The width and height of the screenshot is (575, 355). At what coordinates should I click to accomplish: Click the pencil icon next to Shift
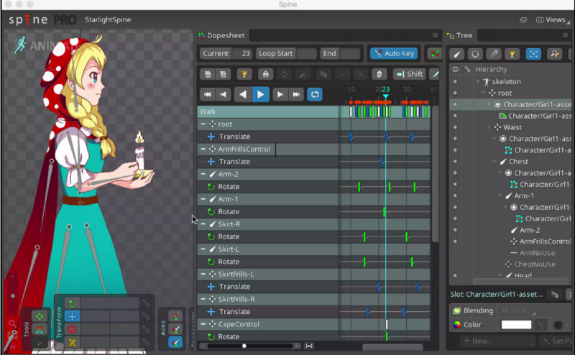[436, 75]
